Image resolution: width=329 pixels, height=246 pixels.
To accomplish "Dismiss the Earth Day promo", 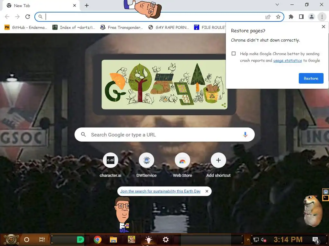I will (x=207, y=191).
